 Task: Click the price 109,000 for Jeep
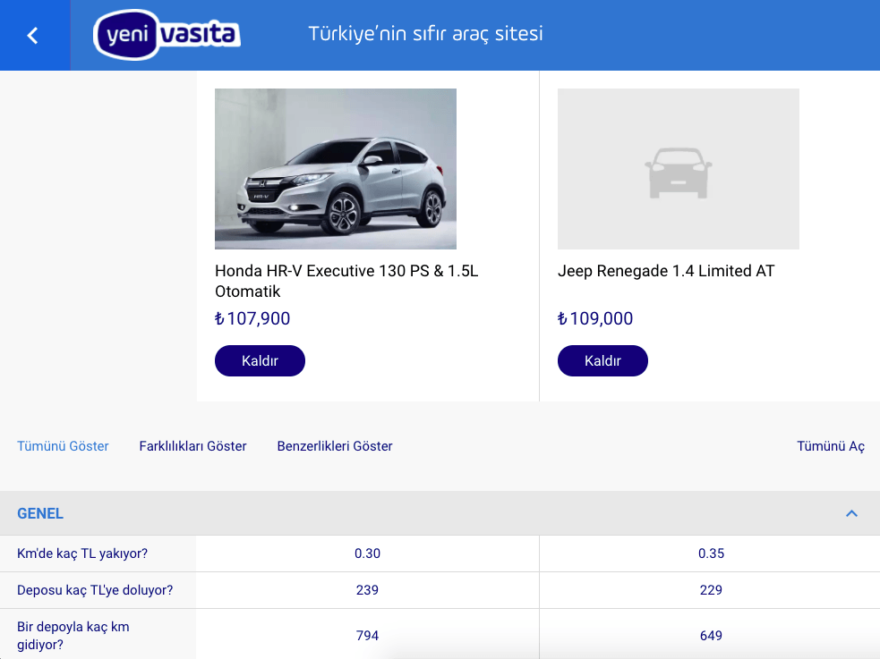(602, 318)
